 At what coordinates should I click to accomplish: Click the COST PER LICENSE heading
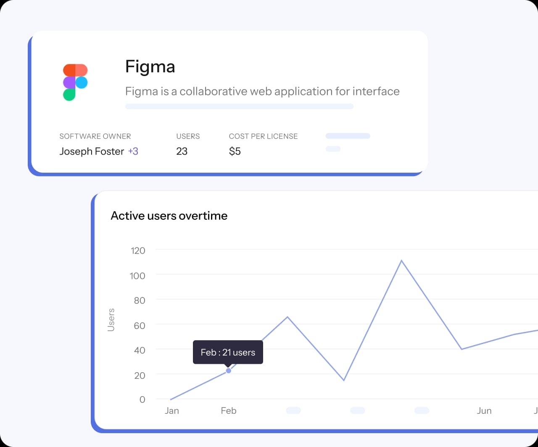(x=263, y=136)
